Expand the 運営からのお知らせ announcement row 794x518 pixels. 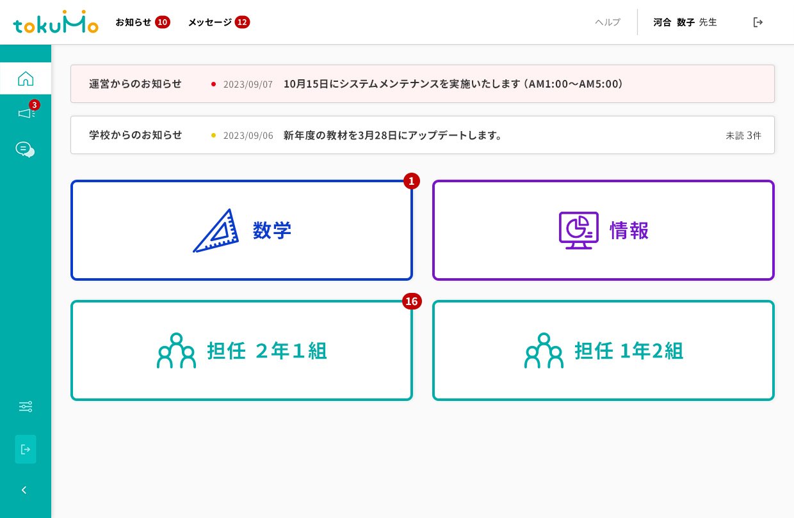[x=423, y=84]
